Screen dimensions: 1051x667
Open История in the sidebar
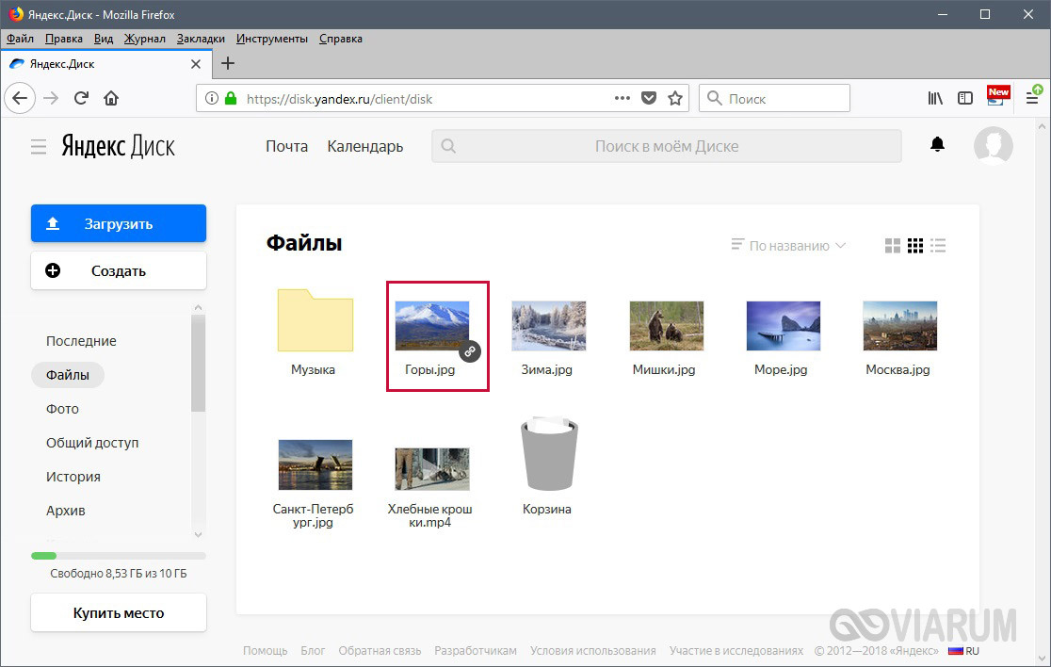coord(73,477)
